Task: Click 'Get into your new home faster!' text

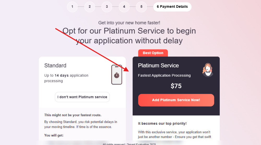Action: coord(129,23)
